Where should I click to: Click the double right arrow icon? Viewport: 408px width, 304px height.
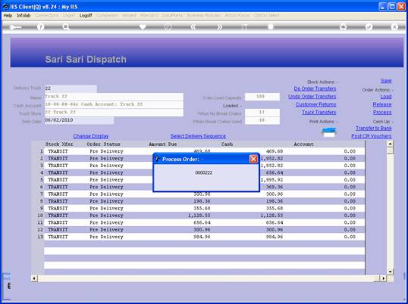(220, 27)
